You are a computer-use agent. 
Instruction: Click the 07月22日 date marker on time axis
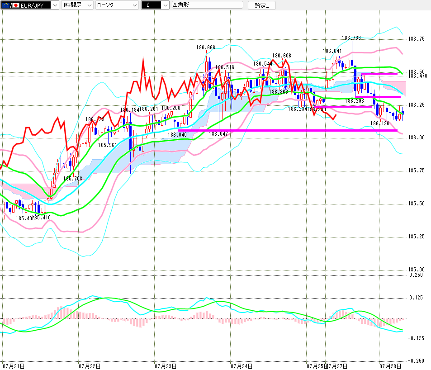90,366
